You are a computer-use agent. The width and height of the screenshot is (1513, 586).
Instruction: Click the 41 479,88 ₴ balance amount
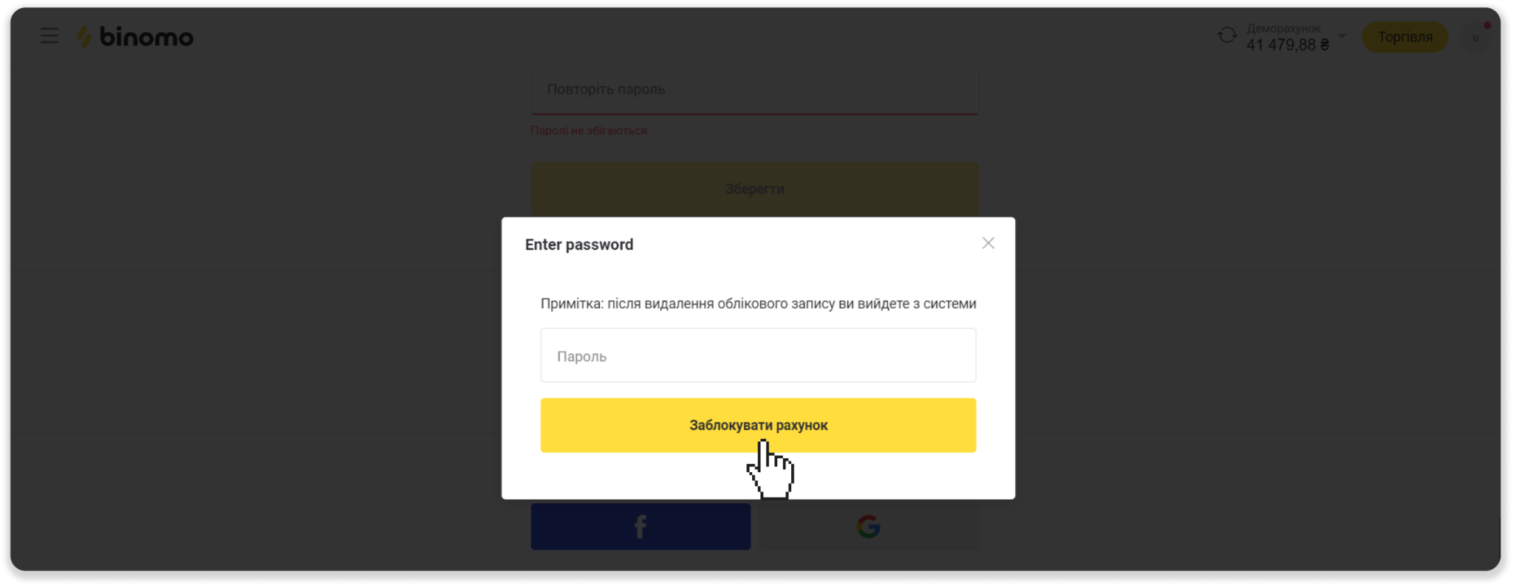pyautogui.click(x=1287, y=45)
